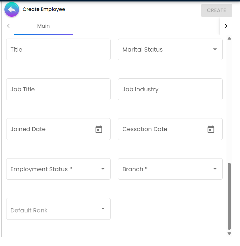Click the right chevron to see more tabs

226,26
